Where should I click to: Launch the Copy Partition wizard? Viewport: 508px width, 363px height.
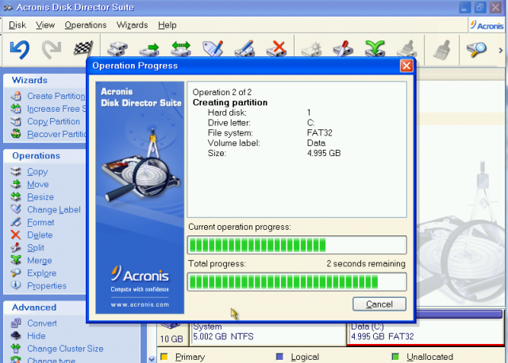pos(53,121)
